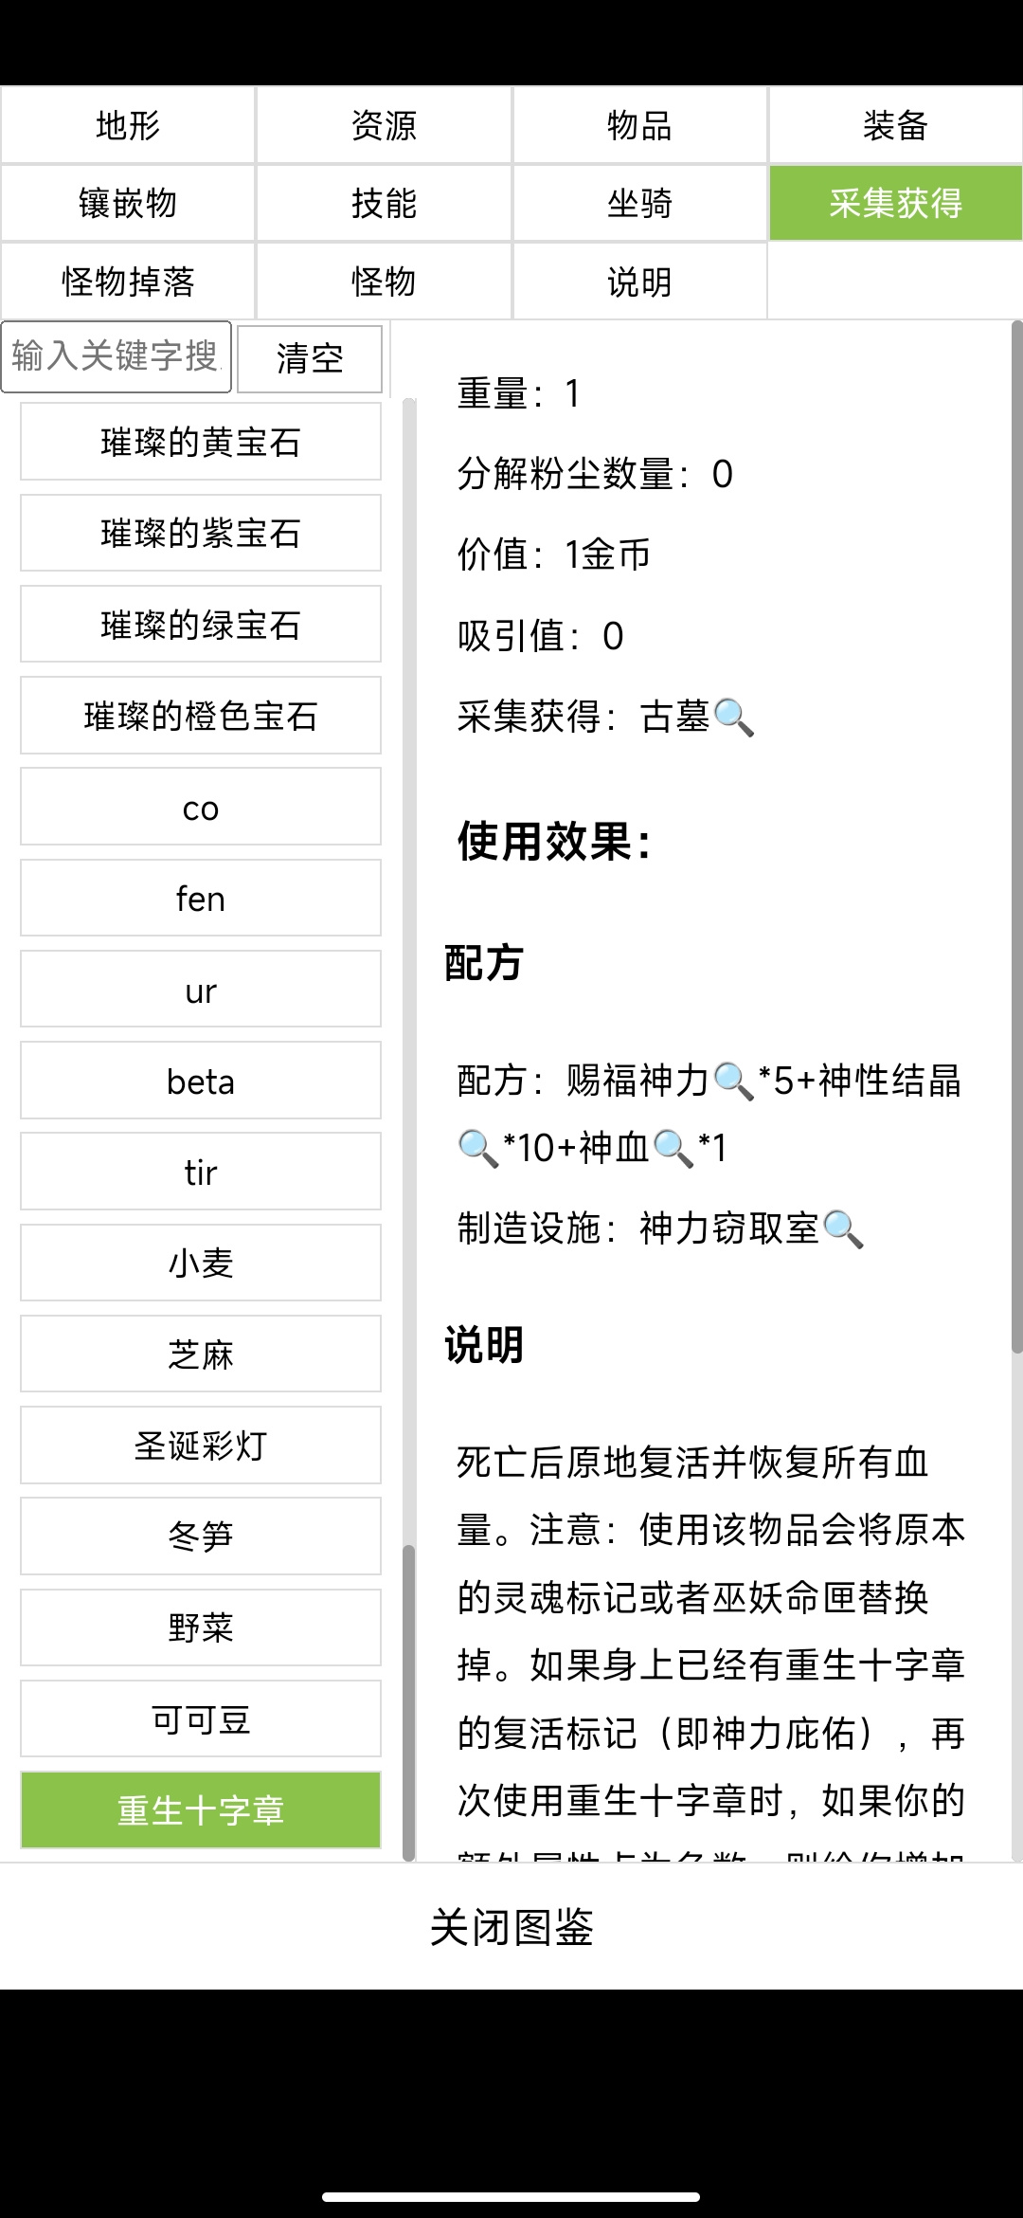Select 璀璨的黄宝石 from the list
Viewport: 1023px width, 2218px height.
201,442
